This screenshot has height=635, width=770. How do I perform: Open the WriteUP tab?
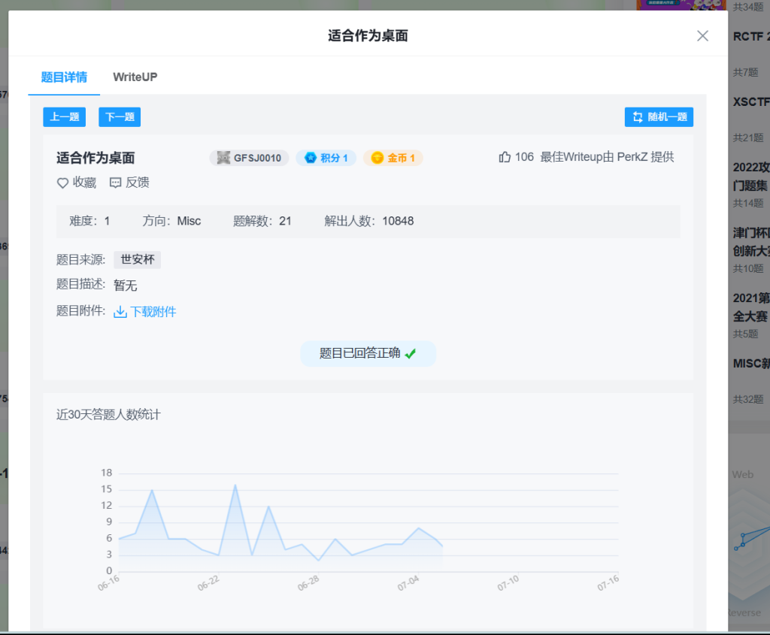point(135,77)
